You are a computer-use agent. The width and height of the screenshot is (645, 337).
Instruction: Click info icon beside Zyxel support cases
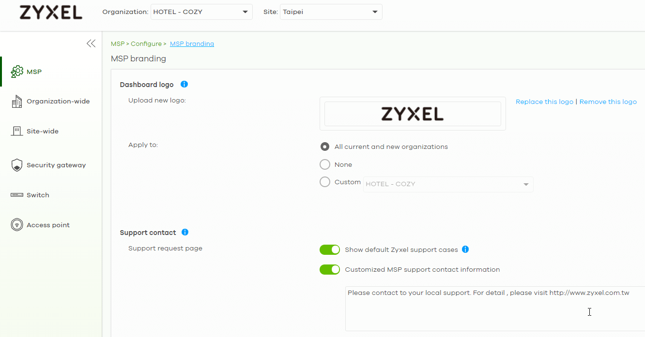pyautogui.click(x=465, y=249)
